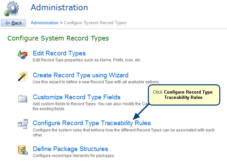
Task: Click the wizard description text
Action: [x=96, y=82]
